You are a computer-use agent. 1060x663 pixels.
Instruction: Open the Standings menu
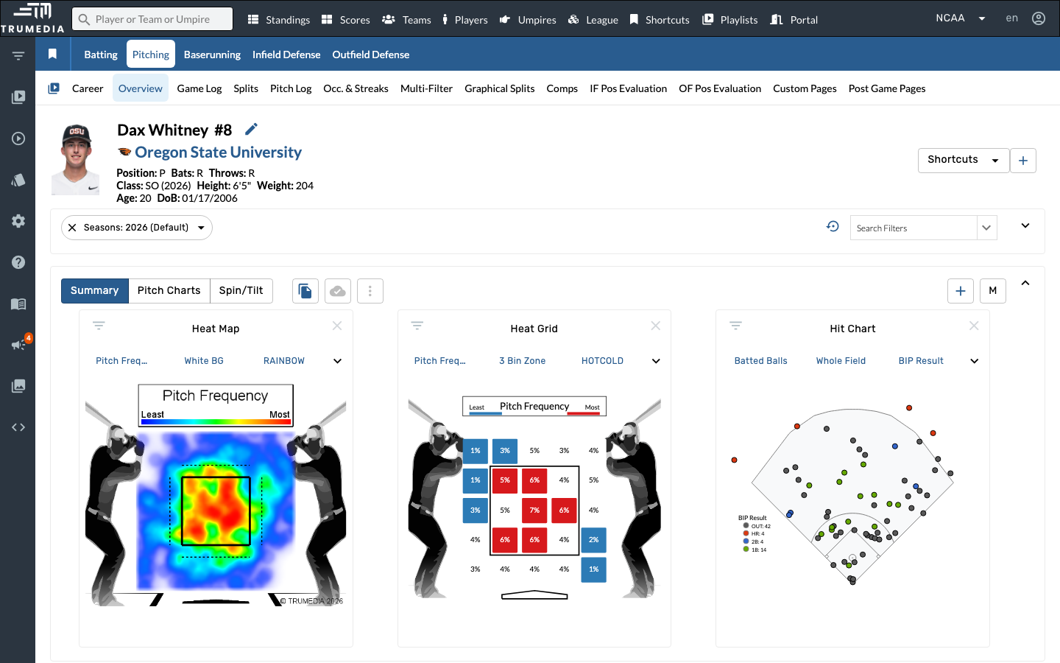pos(278,20)
